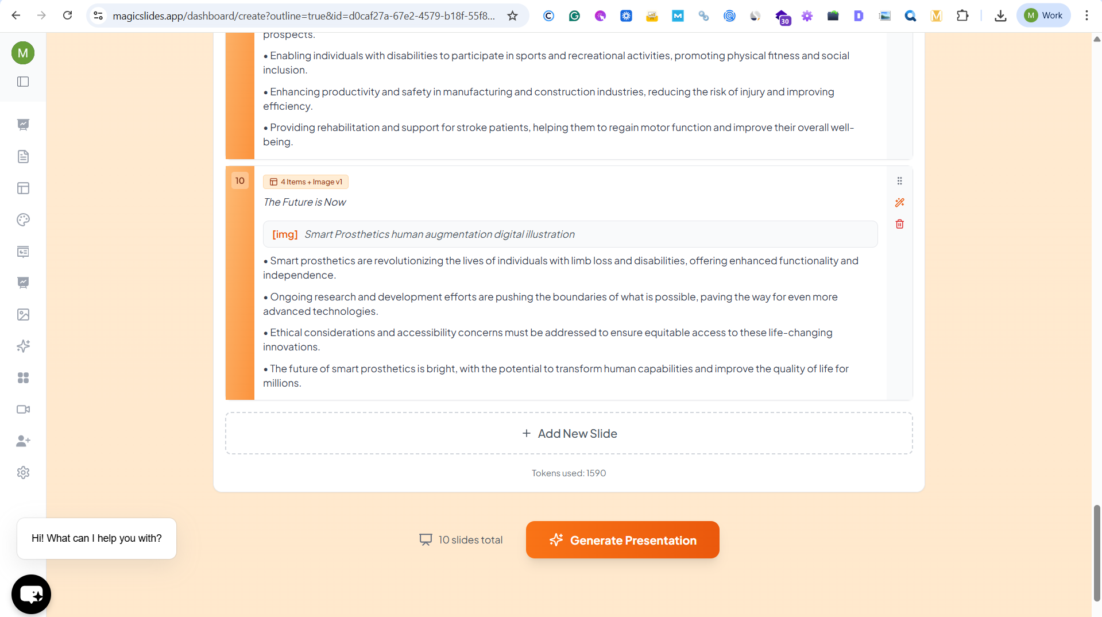
Task: Open the '4 Items + Image v1' layout selector
Action: pos(306,182)
